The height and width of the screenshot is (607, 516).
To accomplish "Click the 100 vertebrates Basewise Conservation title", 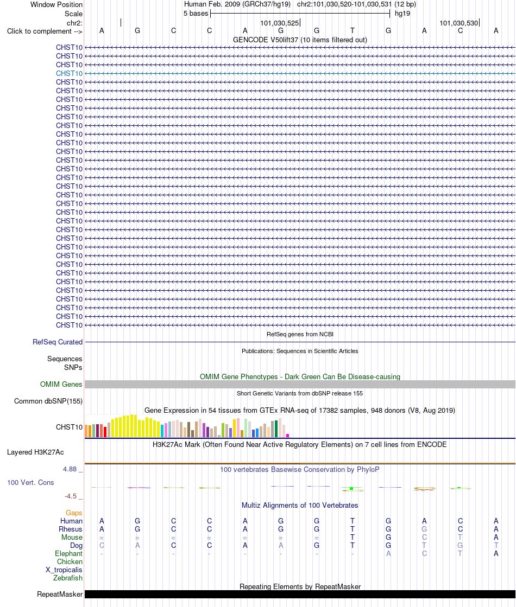I will (300, 470).
